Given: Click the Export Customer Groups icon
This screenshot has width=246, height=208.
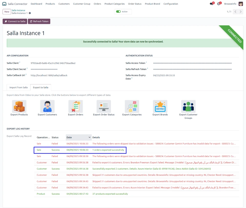Looking at the screenshot, I should 188,106.
